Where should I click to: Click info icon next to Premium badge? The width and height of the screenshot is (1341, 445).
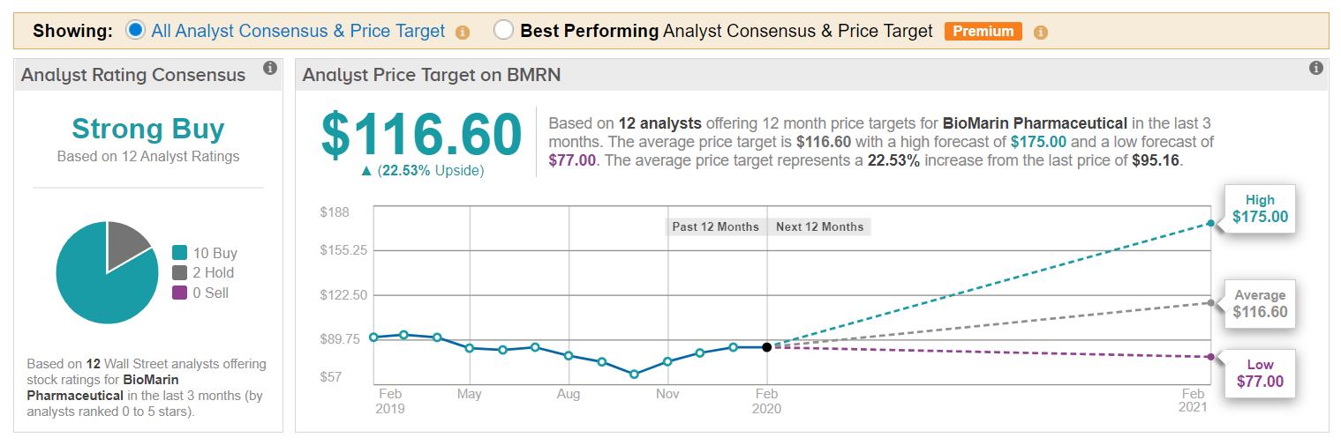pos(1040,33)
